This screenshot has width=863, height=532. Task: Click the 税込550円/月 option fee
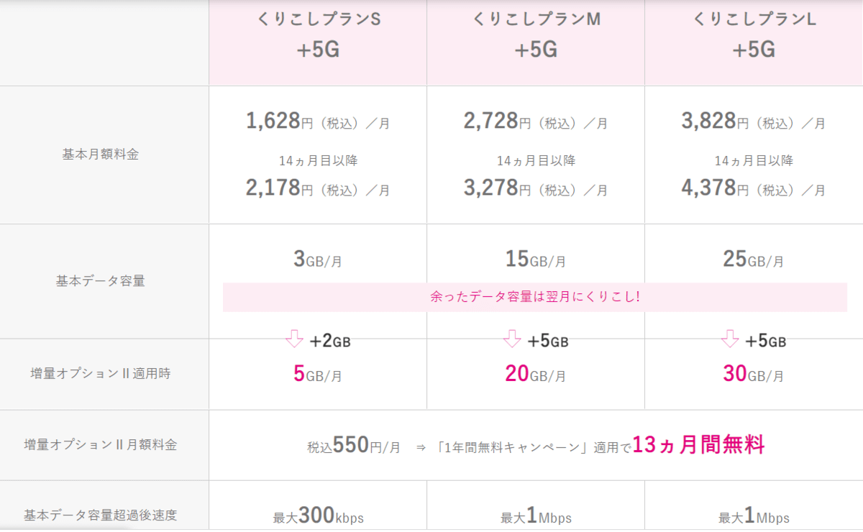click(x=354, y=446)
